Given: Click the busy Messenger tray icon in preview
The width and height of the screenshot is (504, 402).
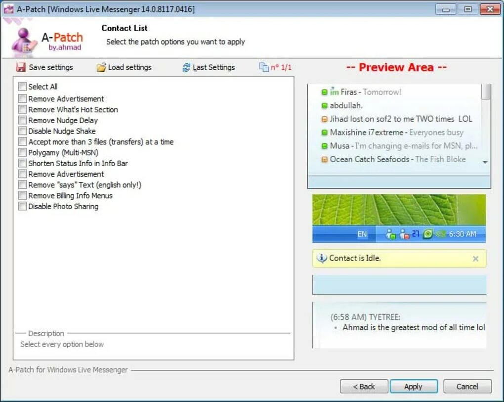Looking at the screenshot, I should point(404,234).
